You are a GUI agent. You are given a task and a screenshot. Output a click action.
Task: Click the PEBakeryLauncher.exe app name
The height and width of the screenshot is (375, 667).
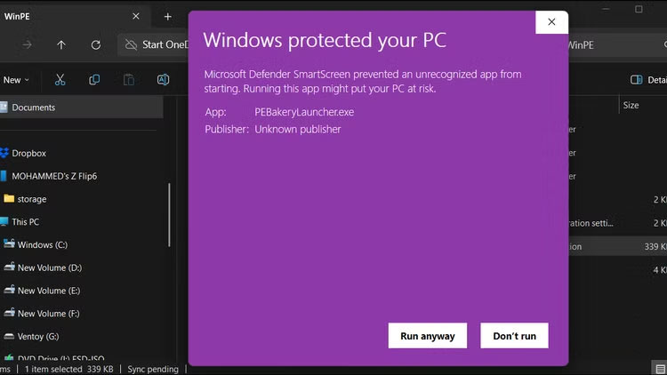pos(304,112)
